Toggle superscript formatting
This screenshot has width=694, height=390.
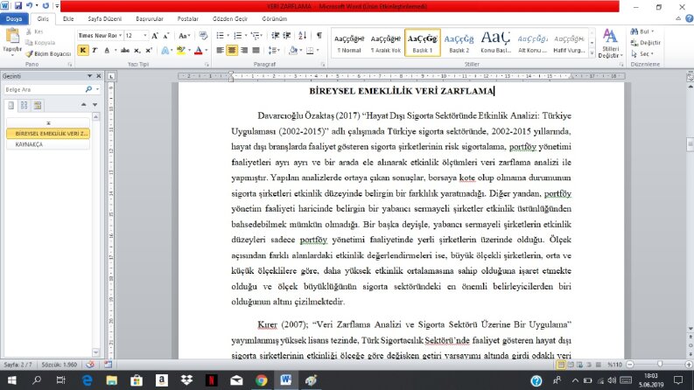pos(149,51)
